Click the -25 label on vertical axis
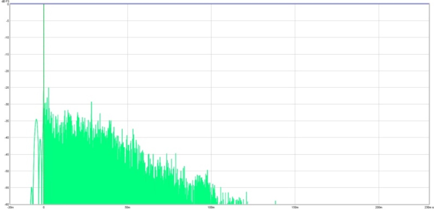Screen dimensions: 434x210 7,87
